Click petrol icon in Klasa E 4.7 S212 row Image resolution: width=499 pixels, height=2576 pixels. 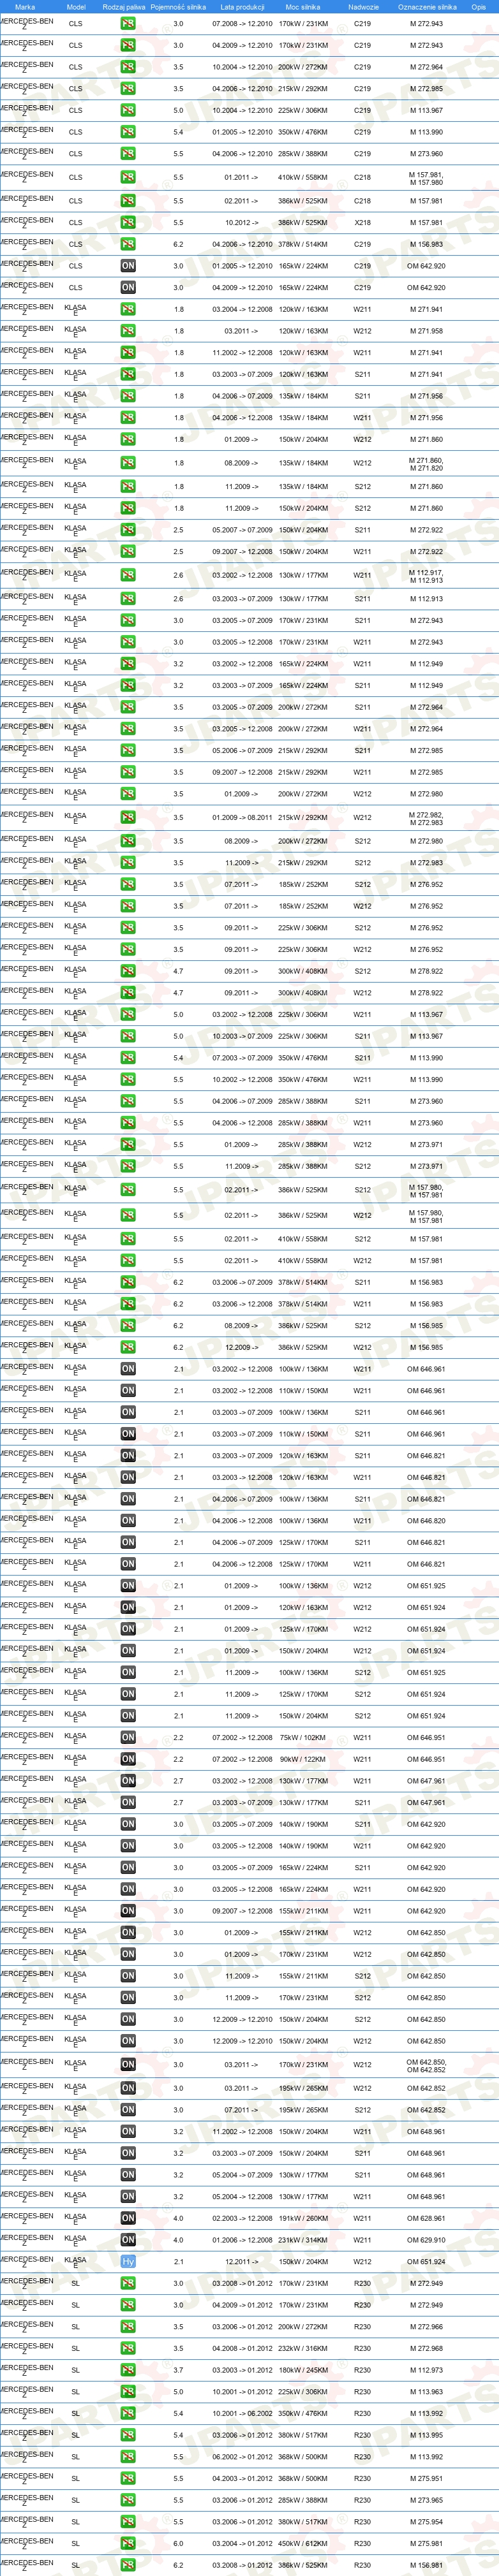128,971
